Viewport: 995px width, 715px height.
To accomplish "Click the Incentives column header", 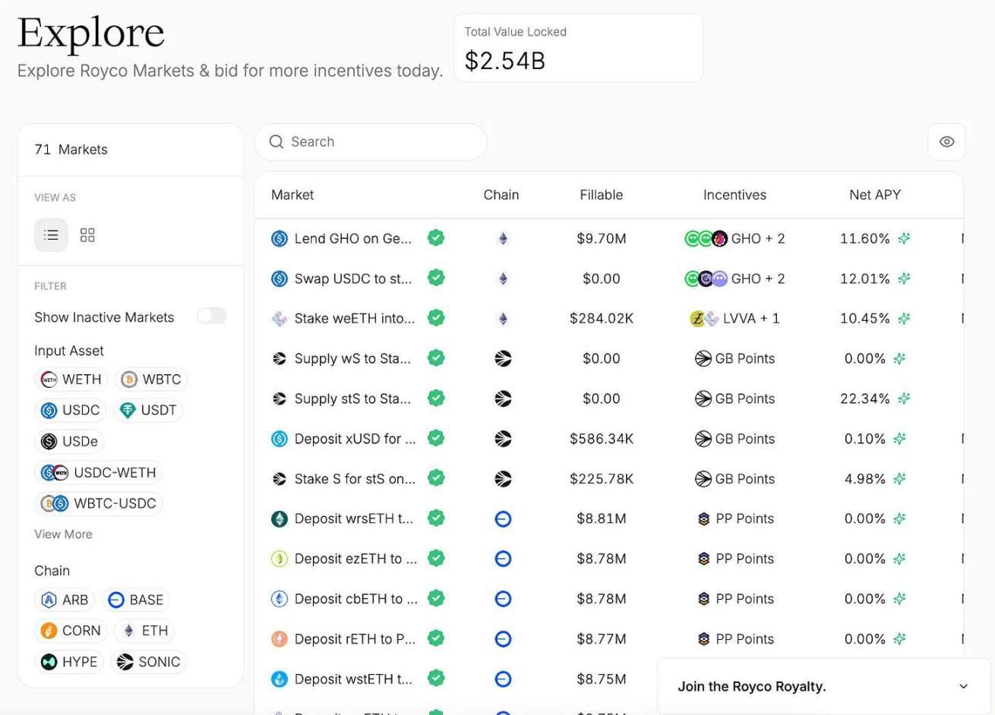I will 734,195.
